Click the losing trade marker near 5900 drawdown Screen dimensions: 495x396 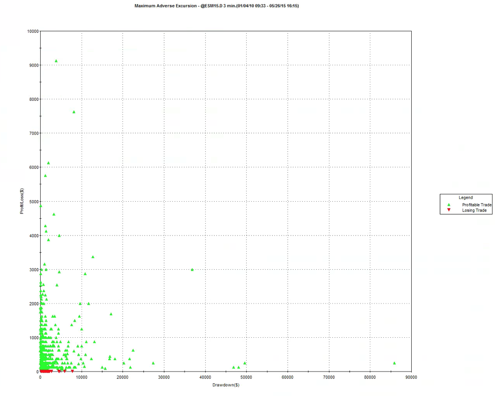coord(65,372)
